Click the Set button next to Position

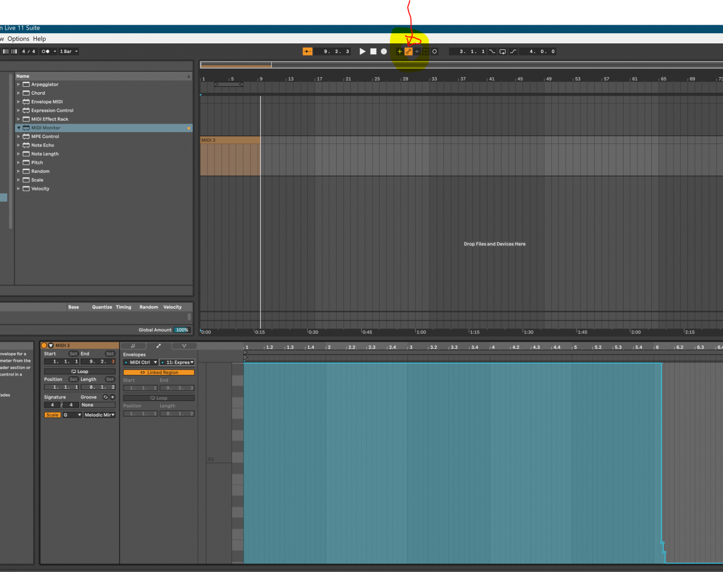point(74,379)
